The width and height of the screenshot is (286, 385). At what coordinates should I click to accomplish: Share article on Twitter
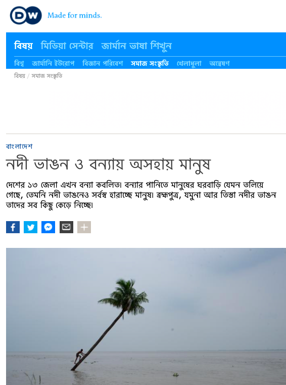click(x=30, y=227)
